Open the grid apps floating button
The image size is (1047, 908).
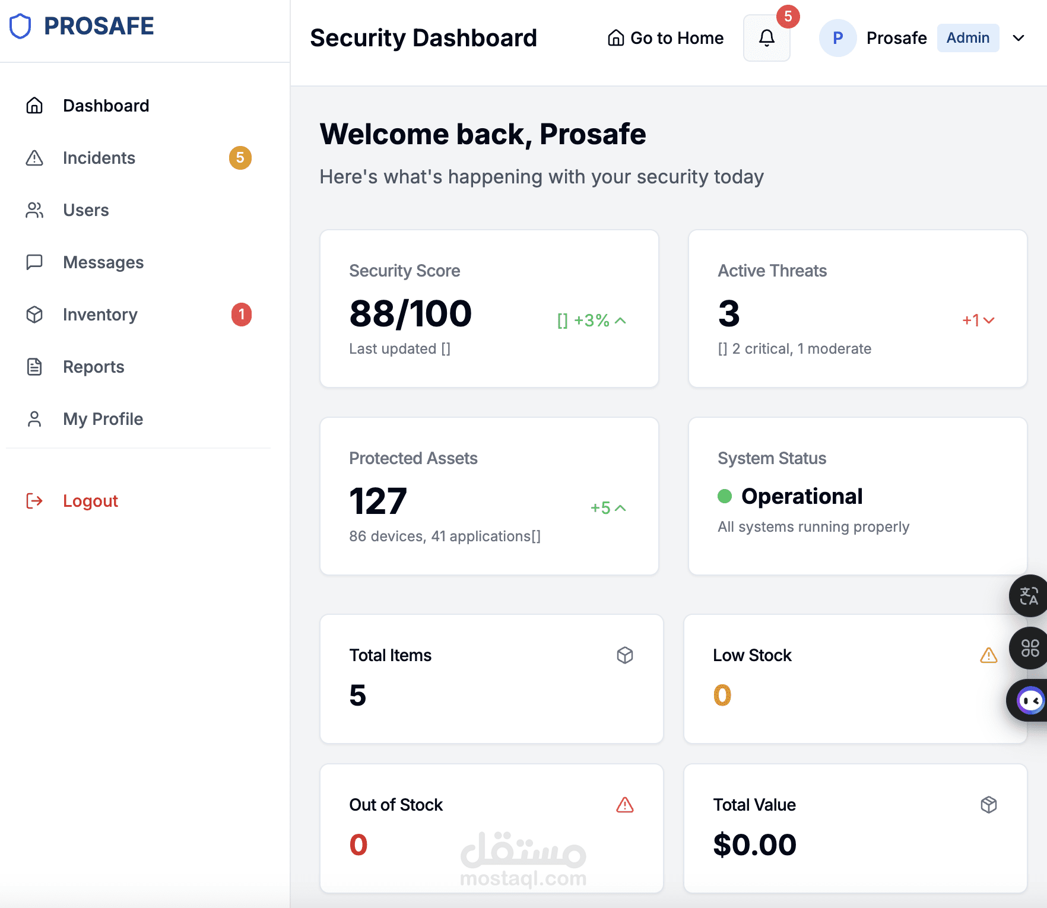point(1029,648)
